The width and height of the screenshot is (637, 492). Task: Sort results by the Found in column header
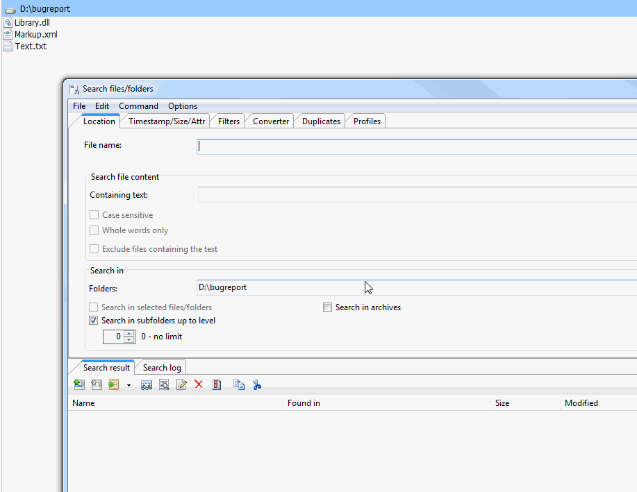click(387, 403)
